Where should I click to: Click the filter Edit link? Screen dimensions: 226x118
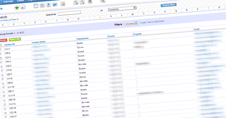tap(155, 22)
